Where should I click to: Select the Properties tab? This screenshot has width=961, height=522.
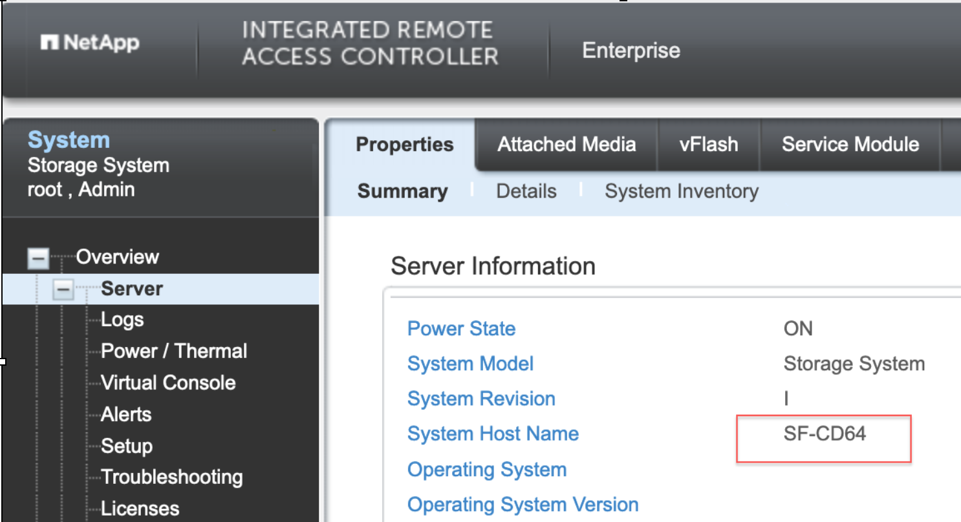[x=404, y=145]
